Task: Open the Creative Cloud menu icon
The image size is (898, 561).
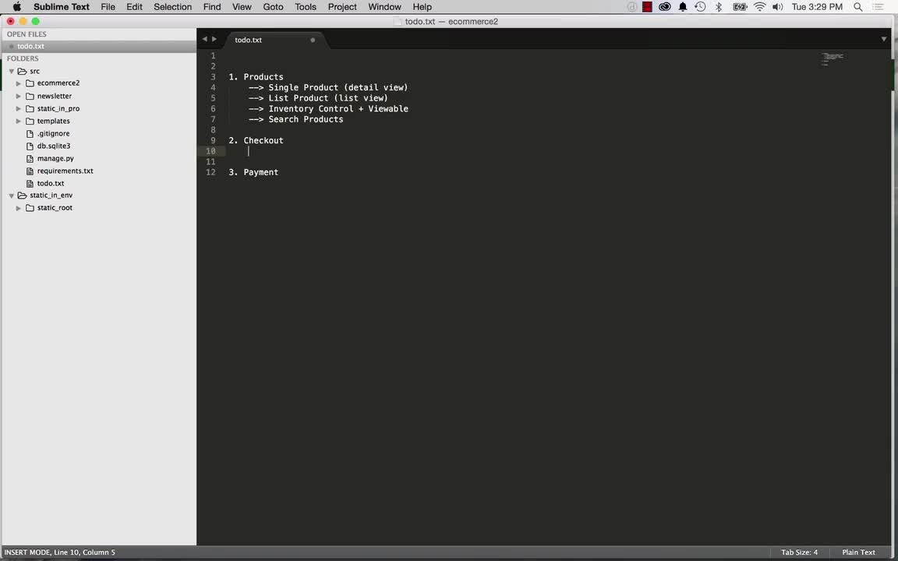Action: point(664,7)
